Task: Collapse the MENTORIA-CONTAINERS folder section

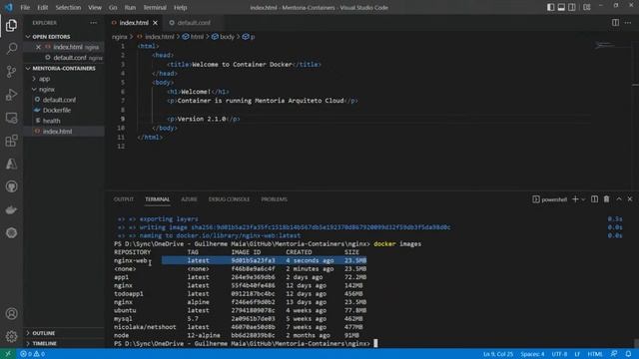Action: click(64, 69)
